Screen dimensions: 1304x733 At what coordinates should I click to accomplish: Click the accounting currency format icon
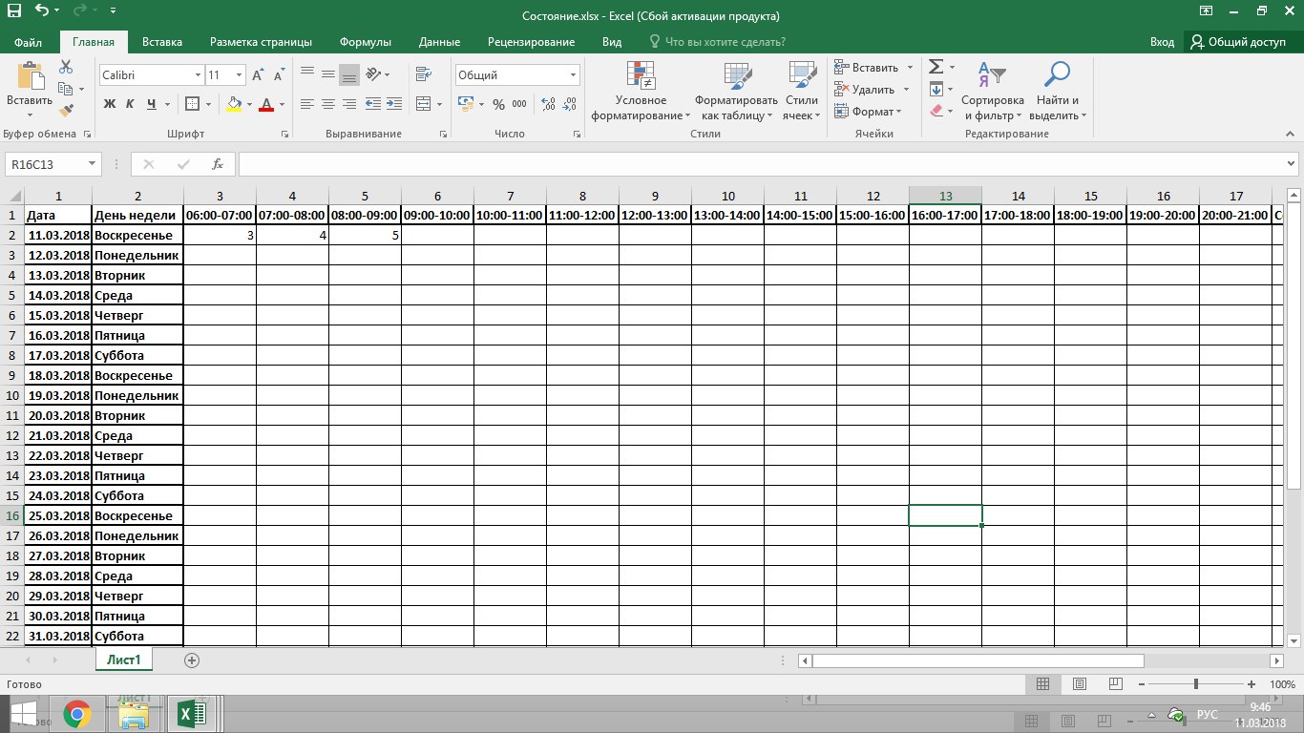(x=465, y=104)
